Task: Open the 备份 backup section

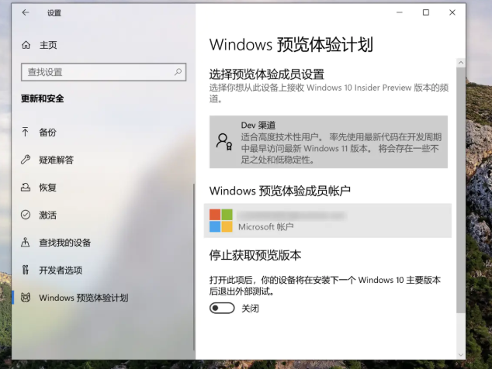Action: pos(47,133)
